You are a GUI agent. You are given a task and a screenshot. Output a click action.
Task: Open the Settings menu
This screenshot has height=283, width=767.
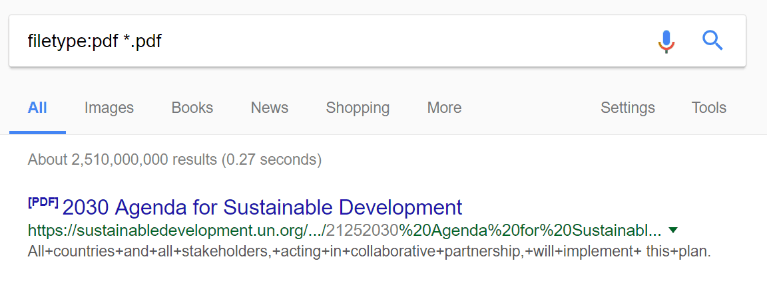(x=628, y=108)
